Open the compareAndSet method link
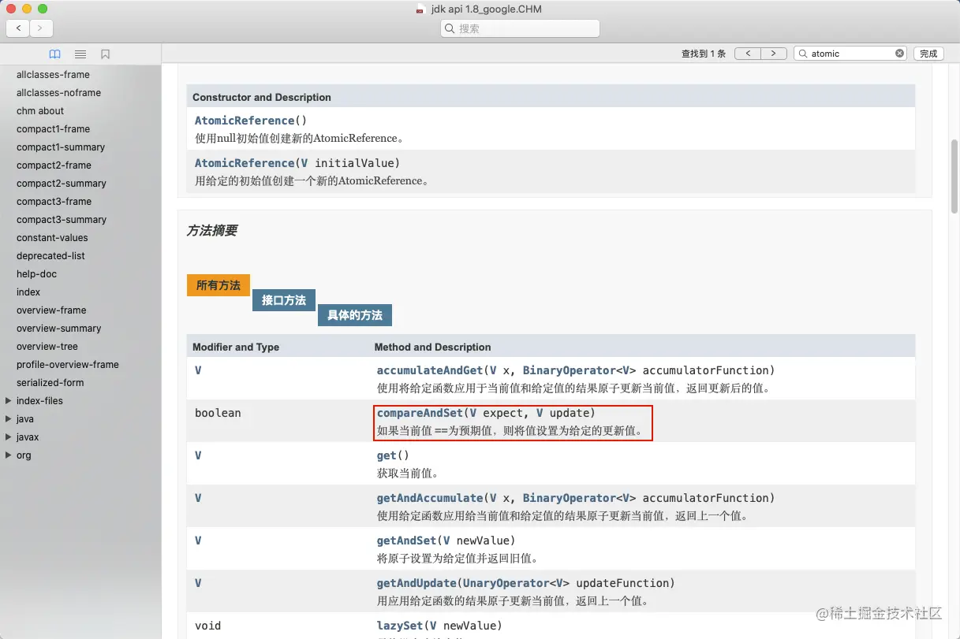The image size is (960, 639). [420, 413]
